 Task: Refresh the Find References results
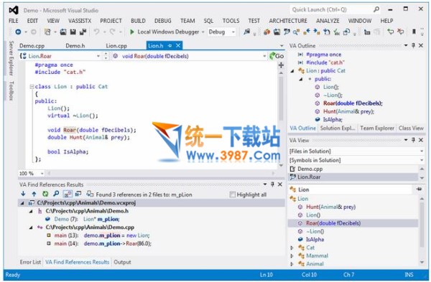[45, 194]
